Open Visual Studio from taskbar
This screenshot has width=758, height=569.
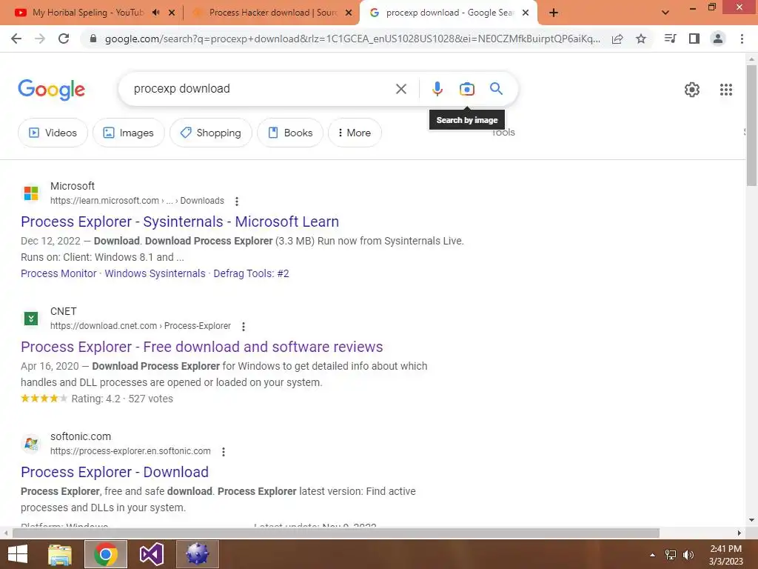(x=152, y=554)
